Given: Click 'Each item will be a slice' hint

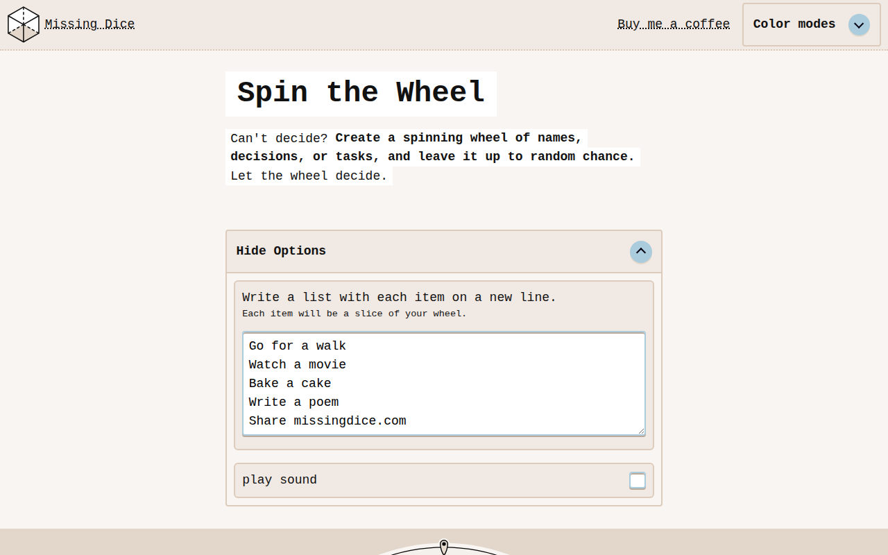Looking at the screenshot, I should click(355, 314).
